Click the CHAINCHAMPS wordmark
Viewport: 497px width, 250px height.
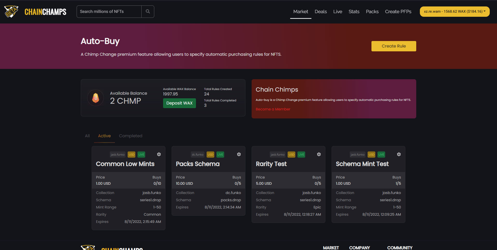coord(45,12)
